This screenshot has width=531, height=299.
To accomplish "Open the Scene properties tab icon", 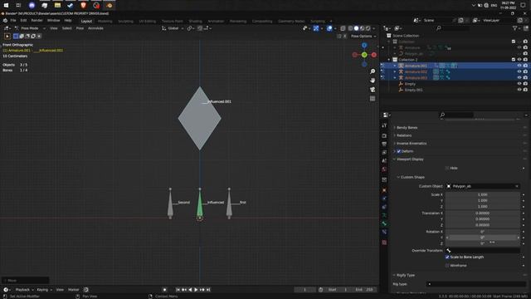I will pyautogui.click(x=384, y=160).
